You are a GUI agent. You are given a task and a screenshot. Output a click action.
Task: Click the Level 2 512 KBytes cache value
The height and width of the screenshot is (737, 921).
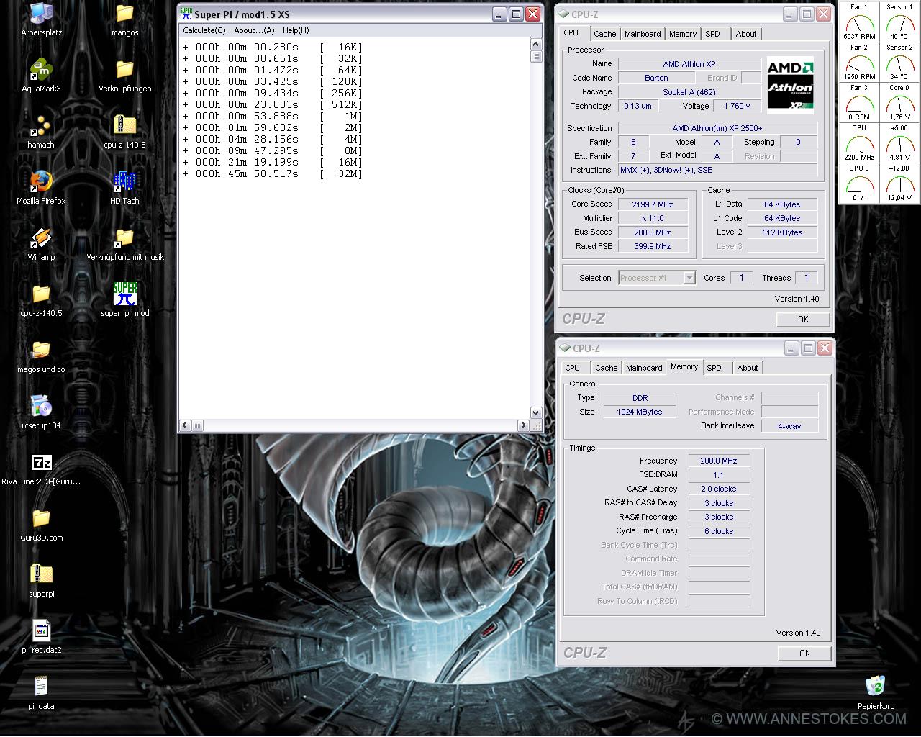(782, 232)
